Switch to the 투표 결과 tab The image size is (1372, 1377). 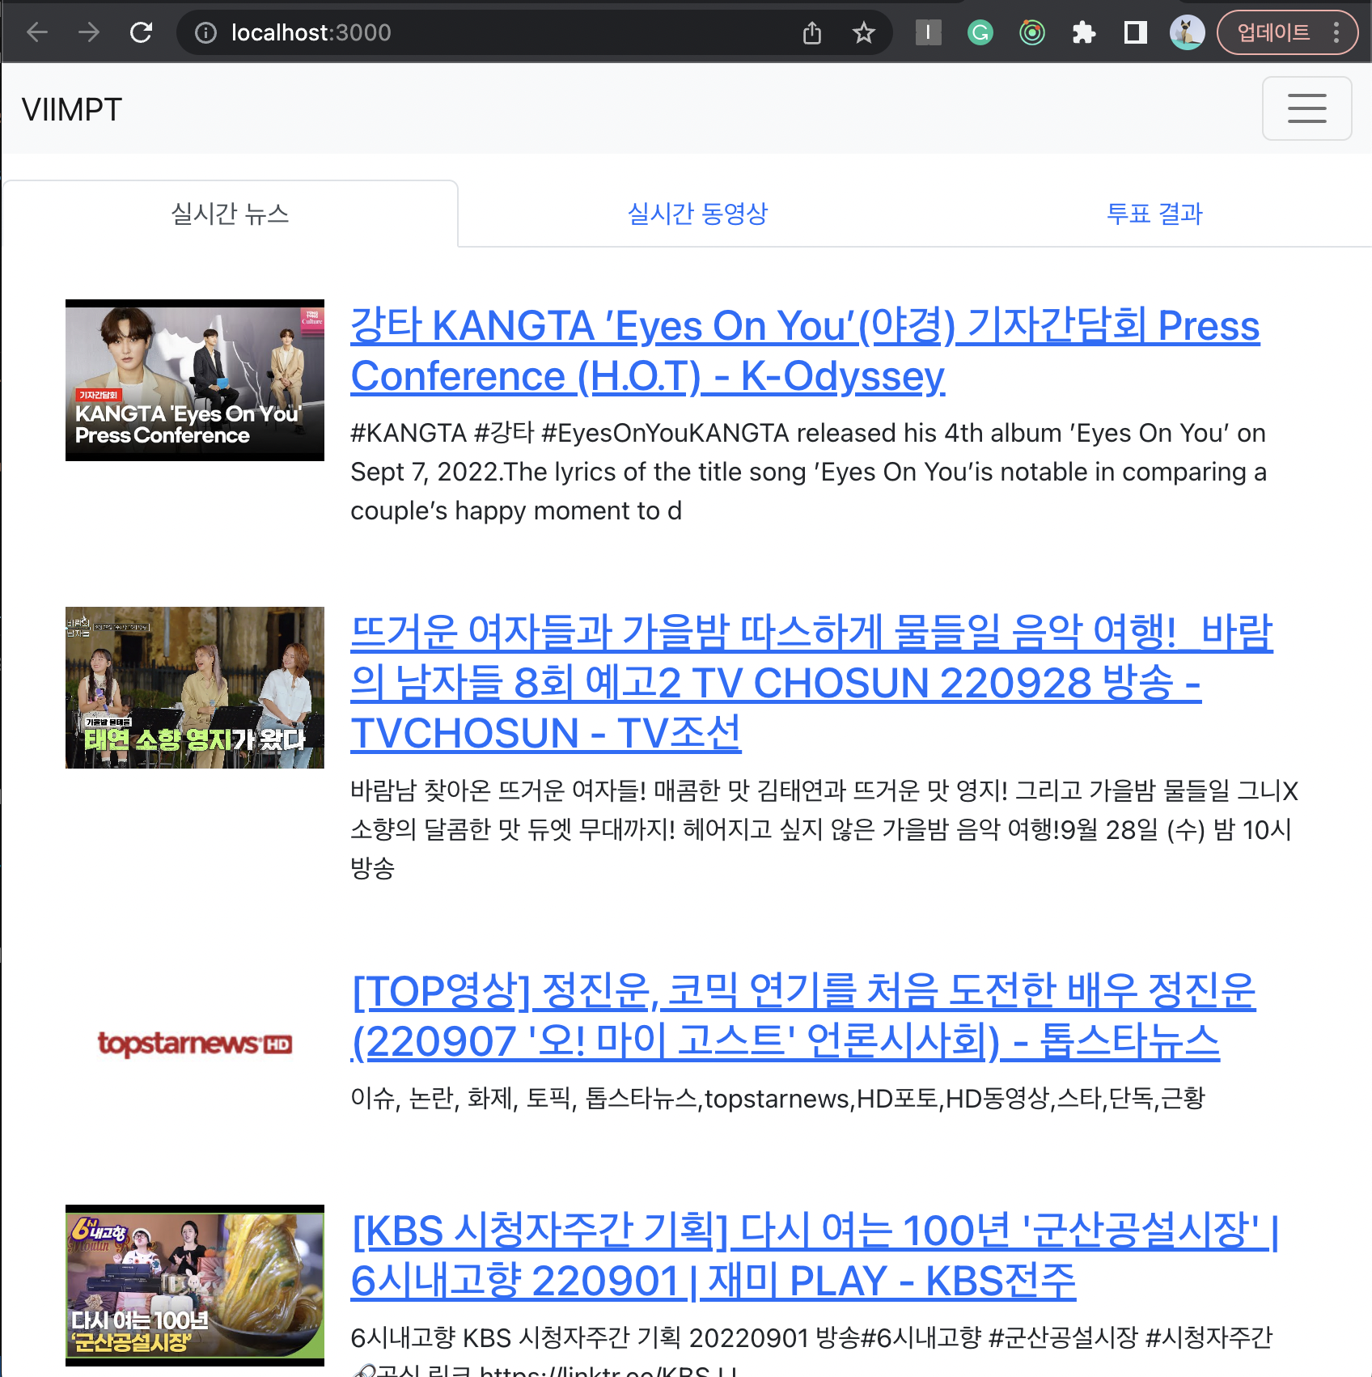point(1154,214)
